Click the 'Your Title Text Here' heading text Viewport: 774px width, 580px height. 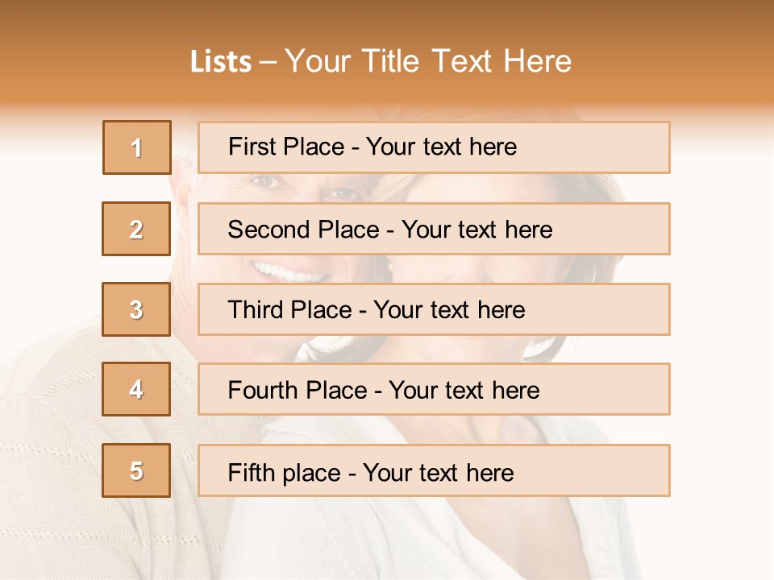point(428,61)
